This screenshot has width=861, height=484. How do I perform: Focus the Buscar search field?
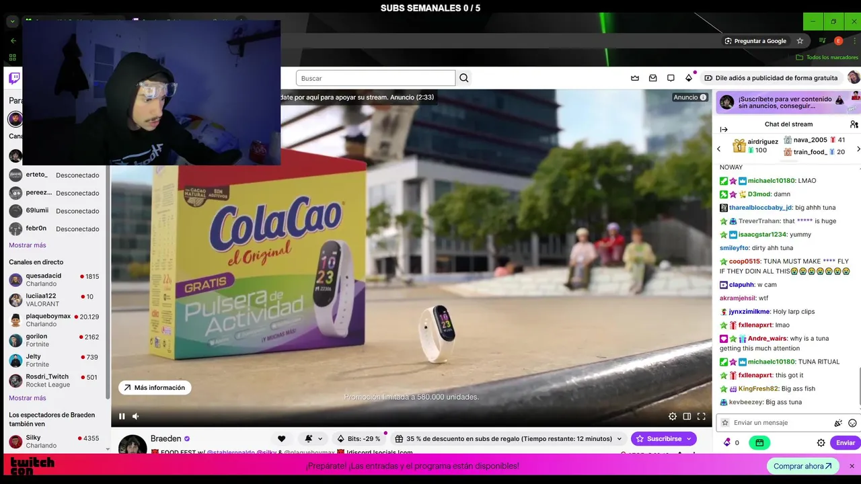point(376,78)
